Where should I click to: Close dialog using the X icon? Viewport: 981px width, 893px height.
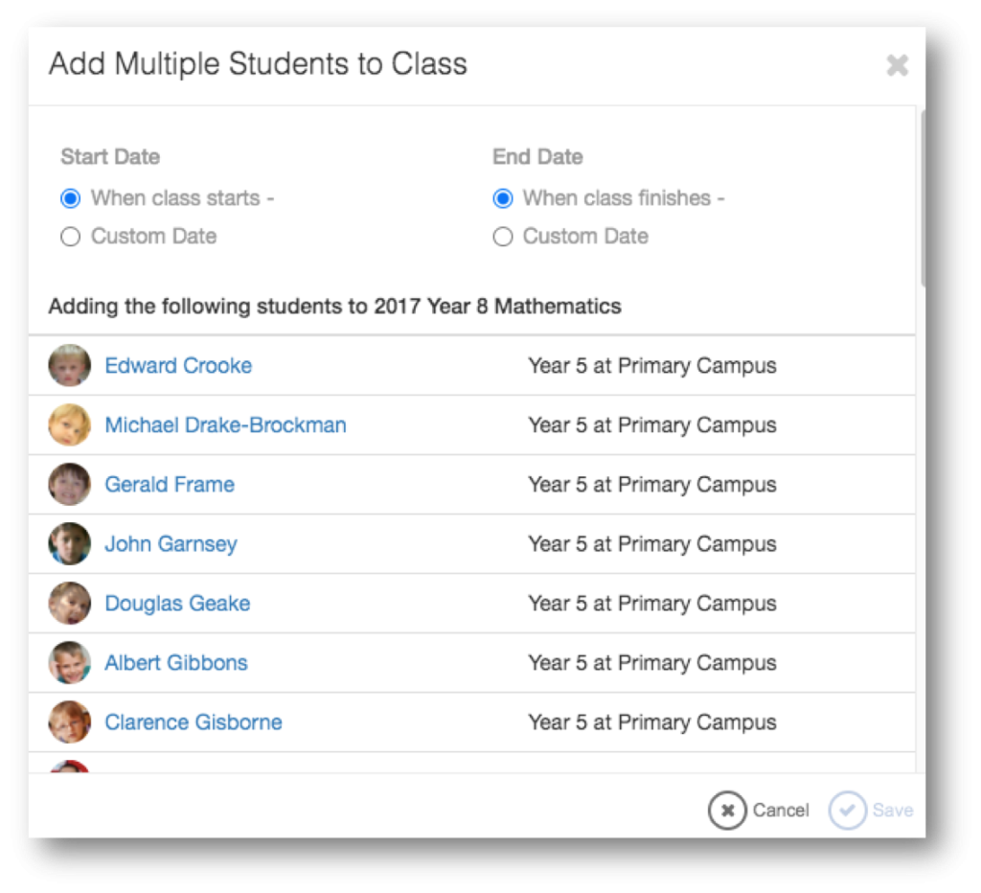coord(897,65)
